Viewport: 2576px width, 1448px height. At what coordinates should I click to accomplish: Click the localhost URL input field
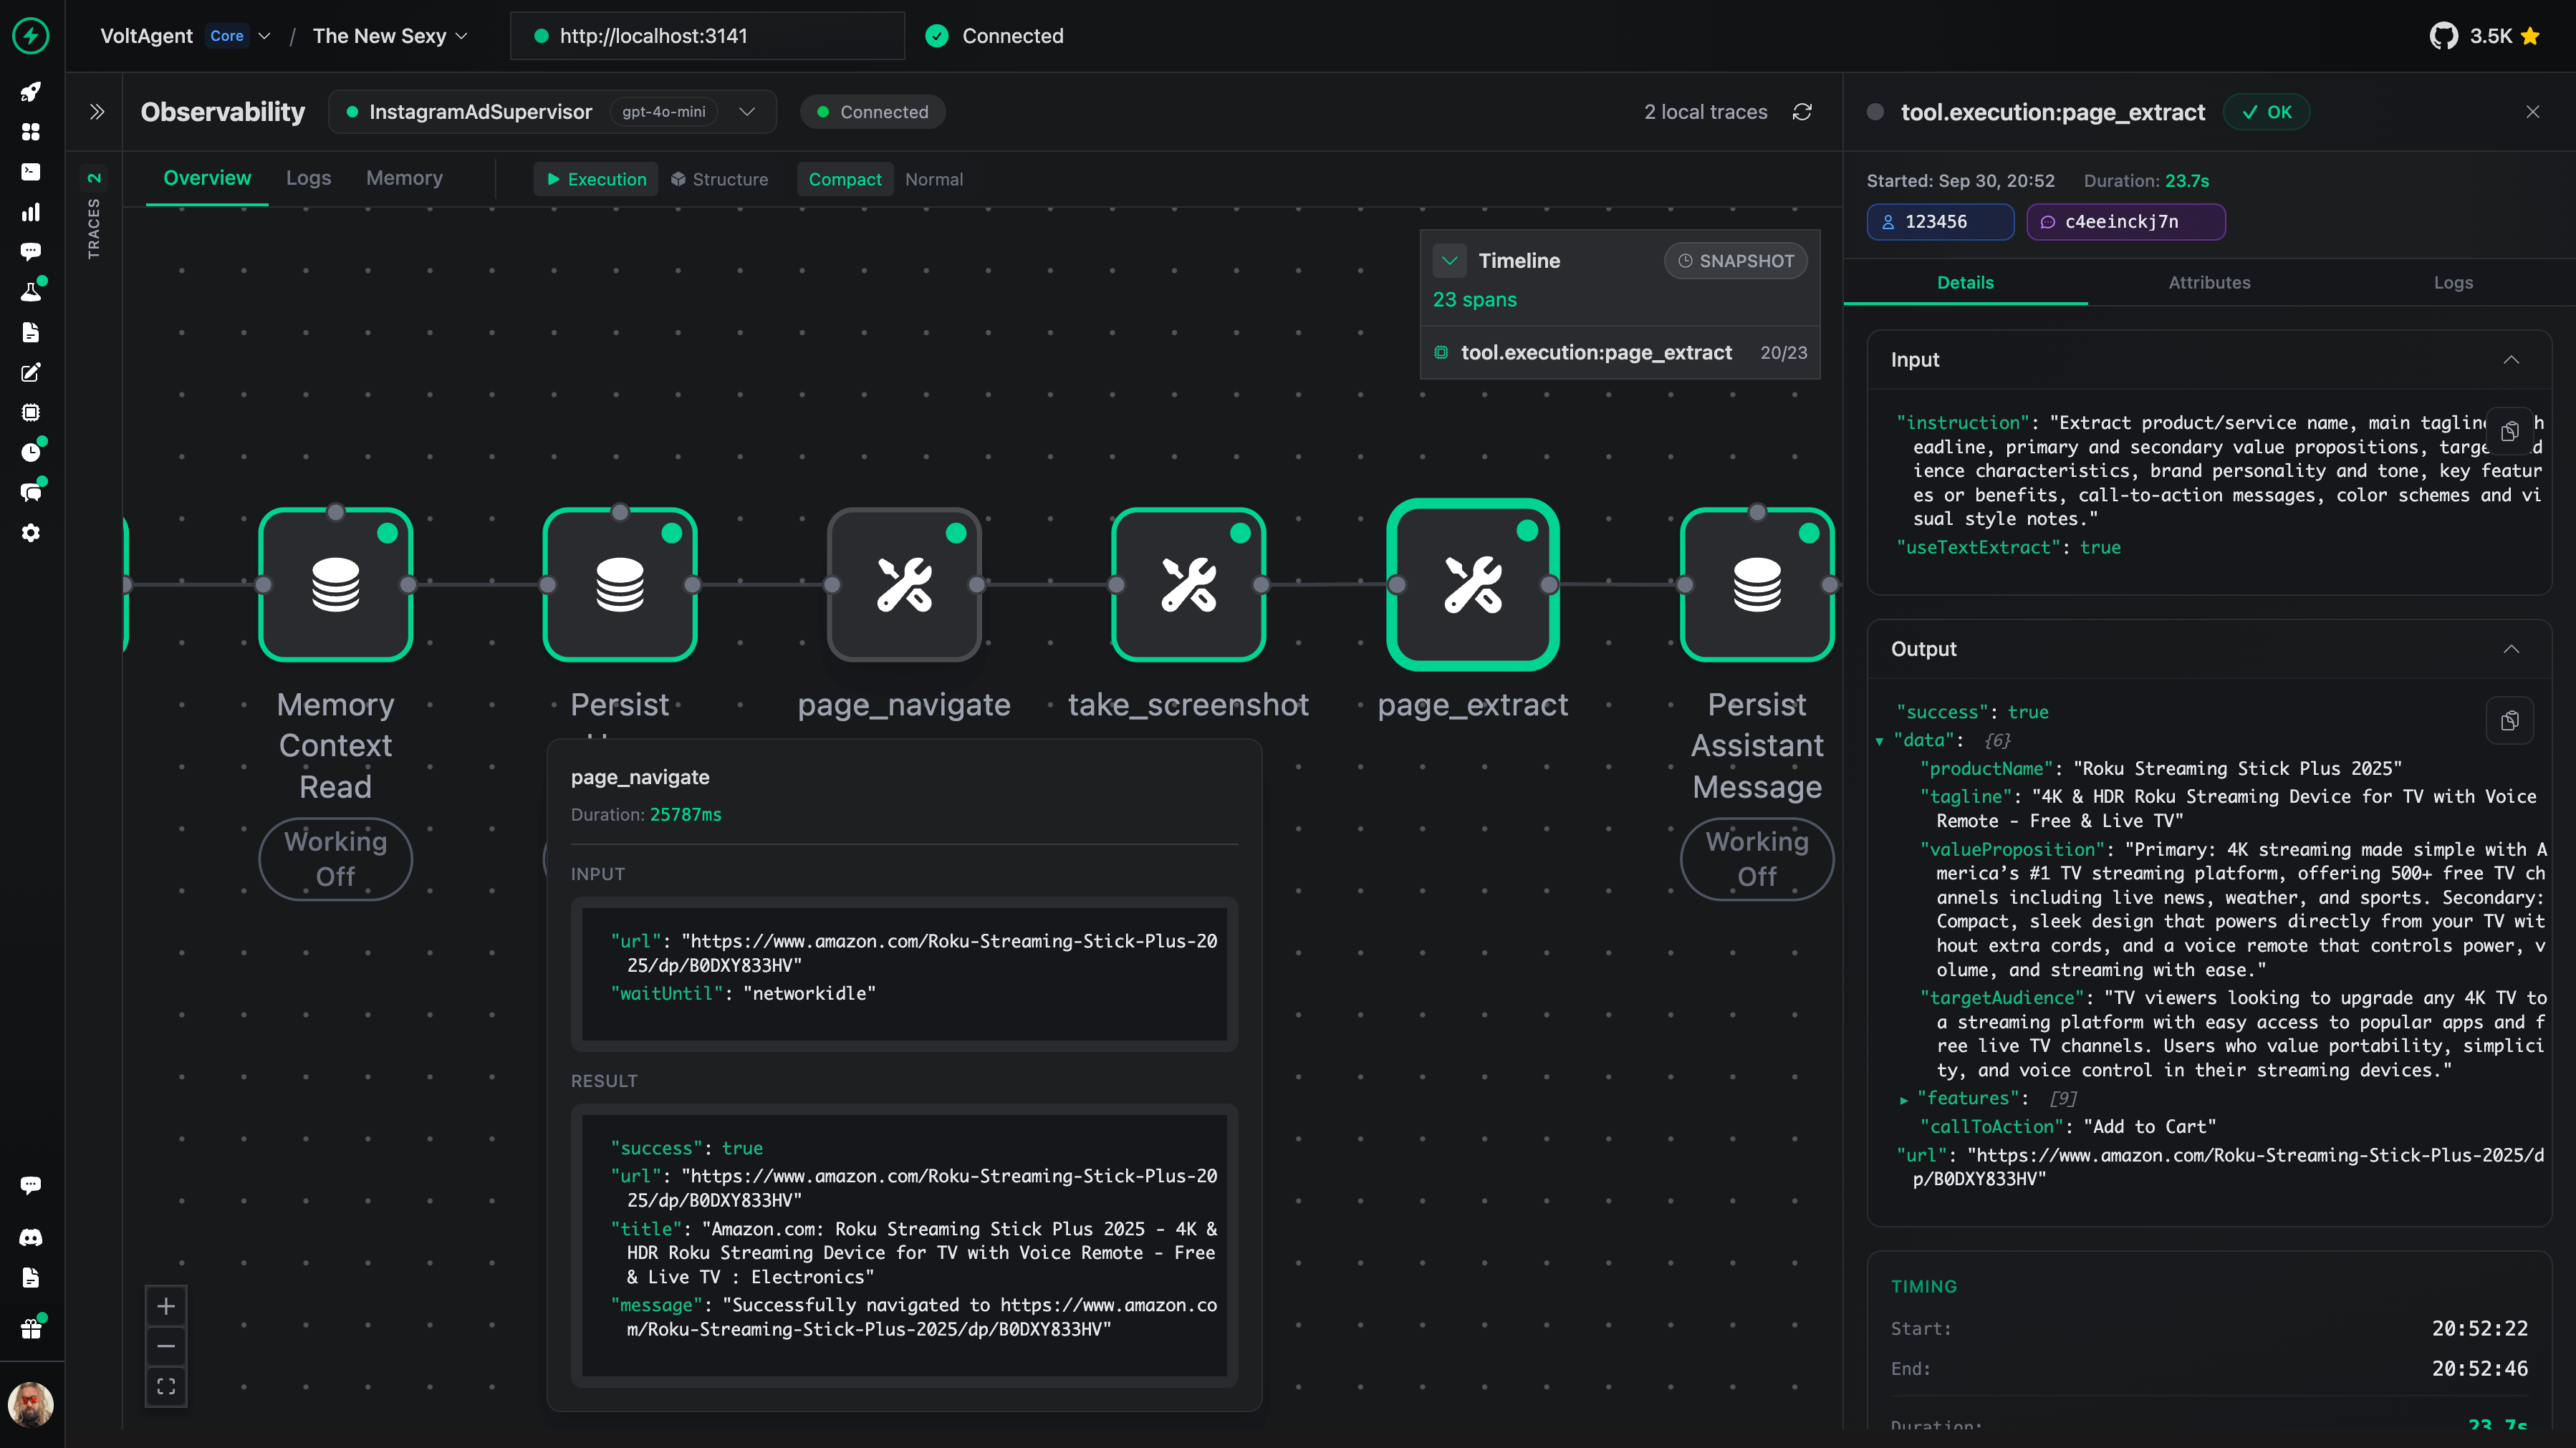[x=707, y=36]
